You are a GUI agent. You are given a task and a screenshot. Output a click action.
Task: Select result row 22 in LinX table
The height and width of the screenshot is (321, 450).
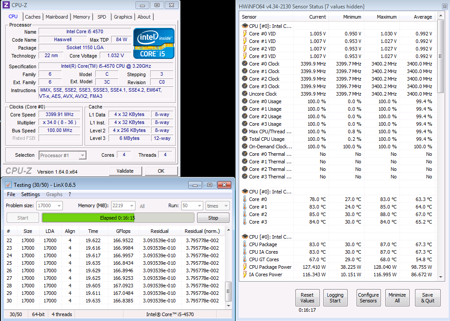point(115,240)
